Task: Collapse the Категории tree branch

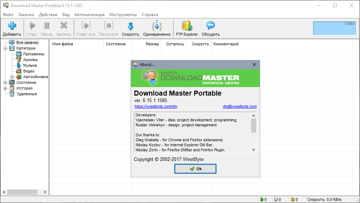Action: pos(5,48)
